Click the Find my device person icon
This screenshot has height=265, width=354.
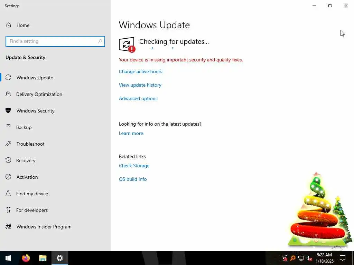pos(8,193)
